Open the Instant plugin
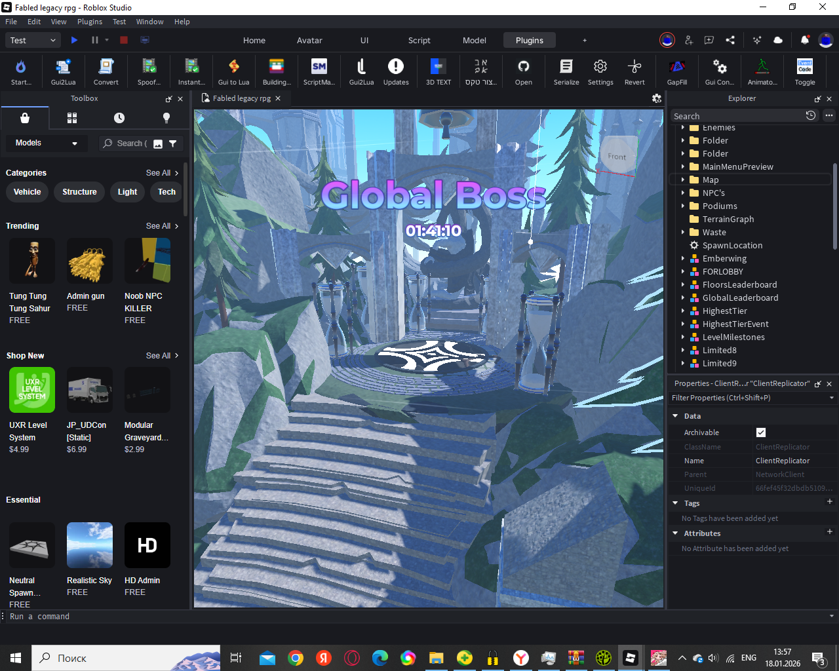This screenshot has height=671, width=839. 191,71
